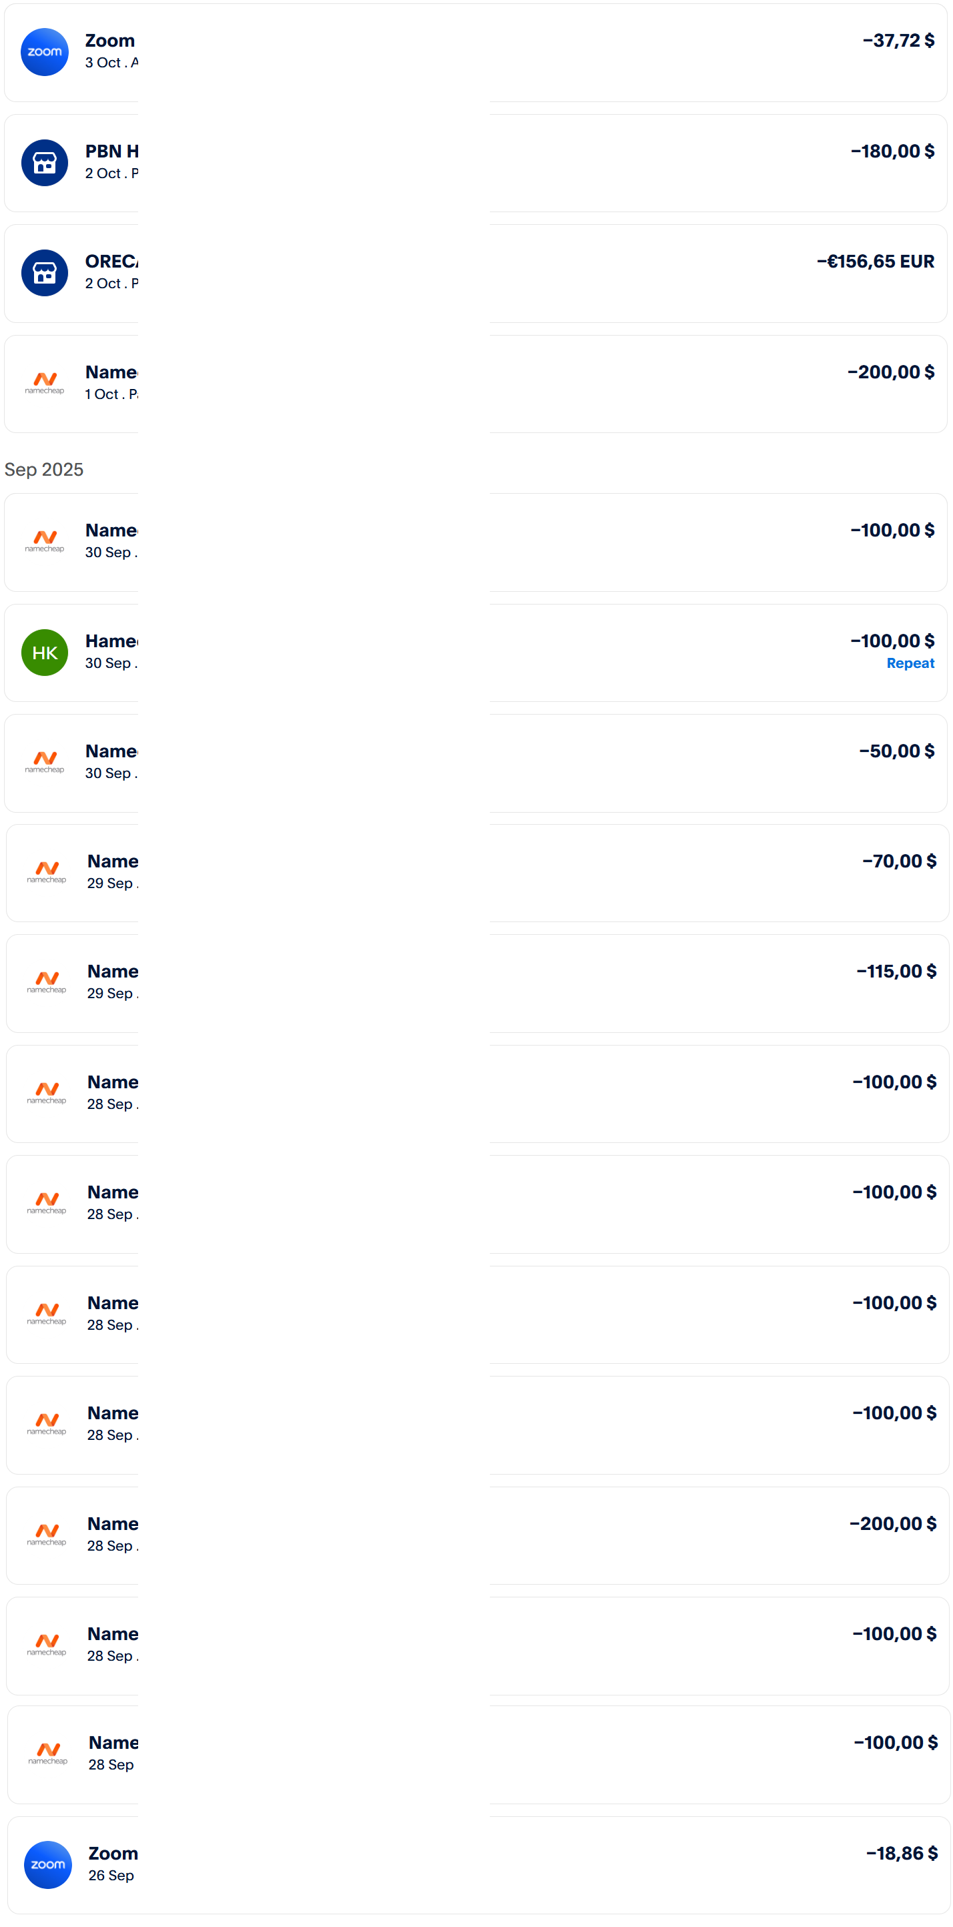The height and width of the screenshot is (1927, 953).
Task: Click the Zoom logo on the 26 Sep transaction
Action: (48, 1864)
